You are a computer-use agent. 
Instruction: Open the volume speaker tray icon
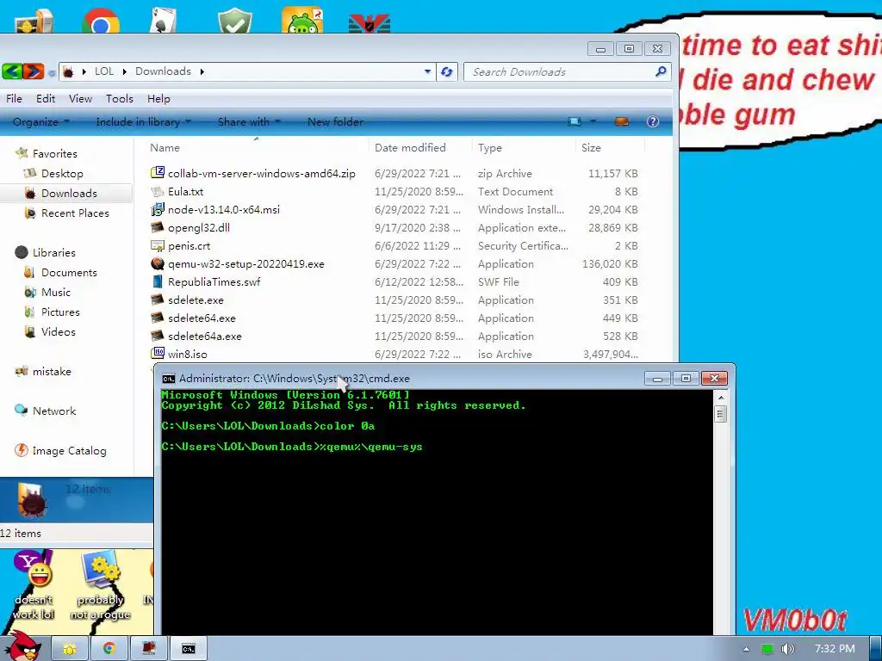tap(787, 649)
